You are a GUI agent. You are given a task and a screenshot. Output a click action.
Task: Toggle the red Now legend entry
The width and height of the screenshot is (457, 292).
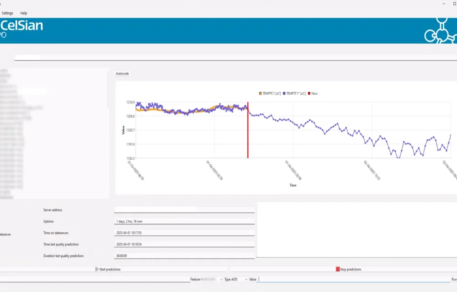pos(313,94)
